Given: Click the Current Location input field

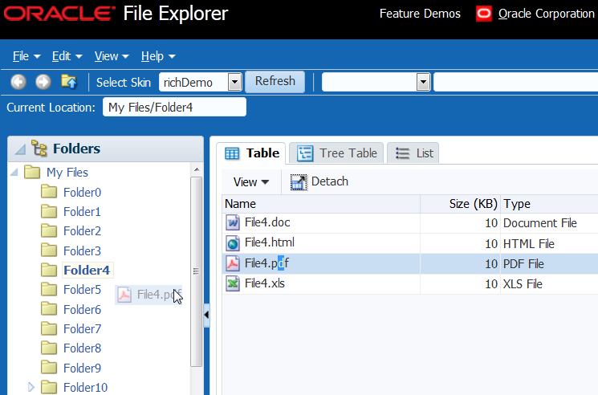Looking at the screenshot, I should pos(175,107).
